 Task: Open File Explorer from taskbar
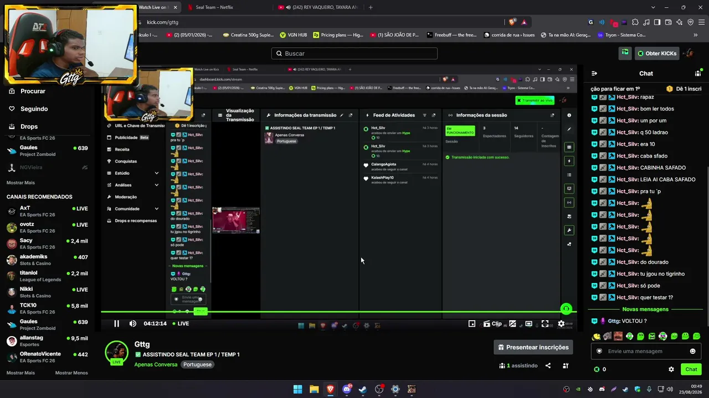tap(314, 389)
